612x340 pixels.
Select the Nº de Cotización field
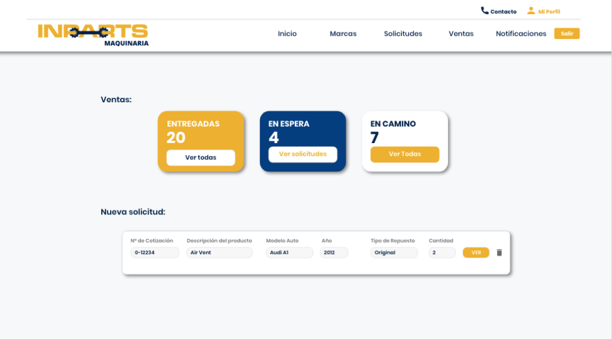click(154, 252)
